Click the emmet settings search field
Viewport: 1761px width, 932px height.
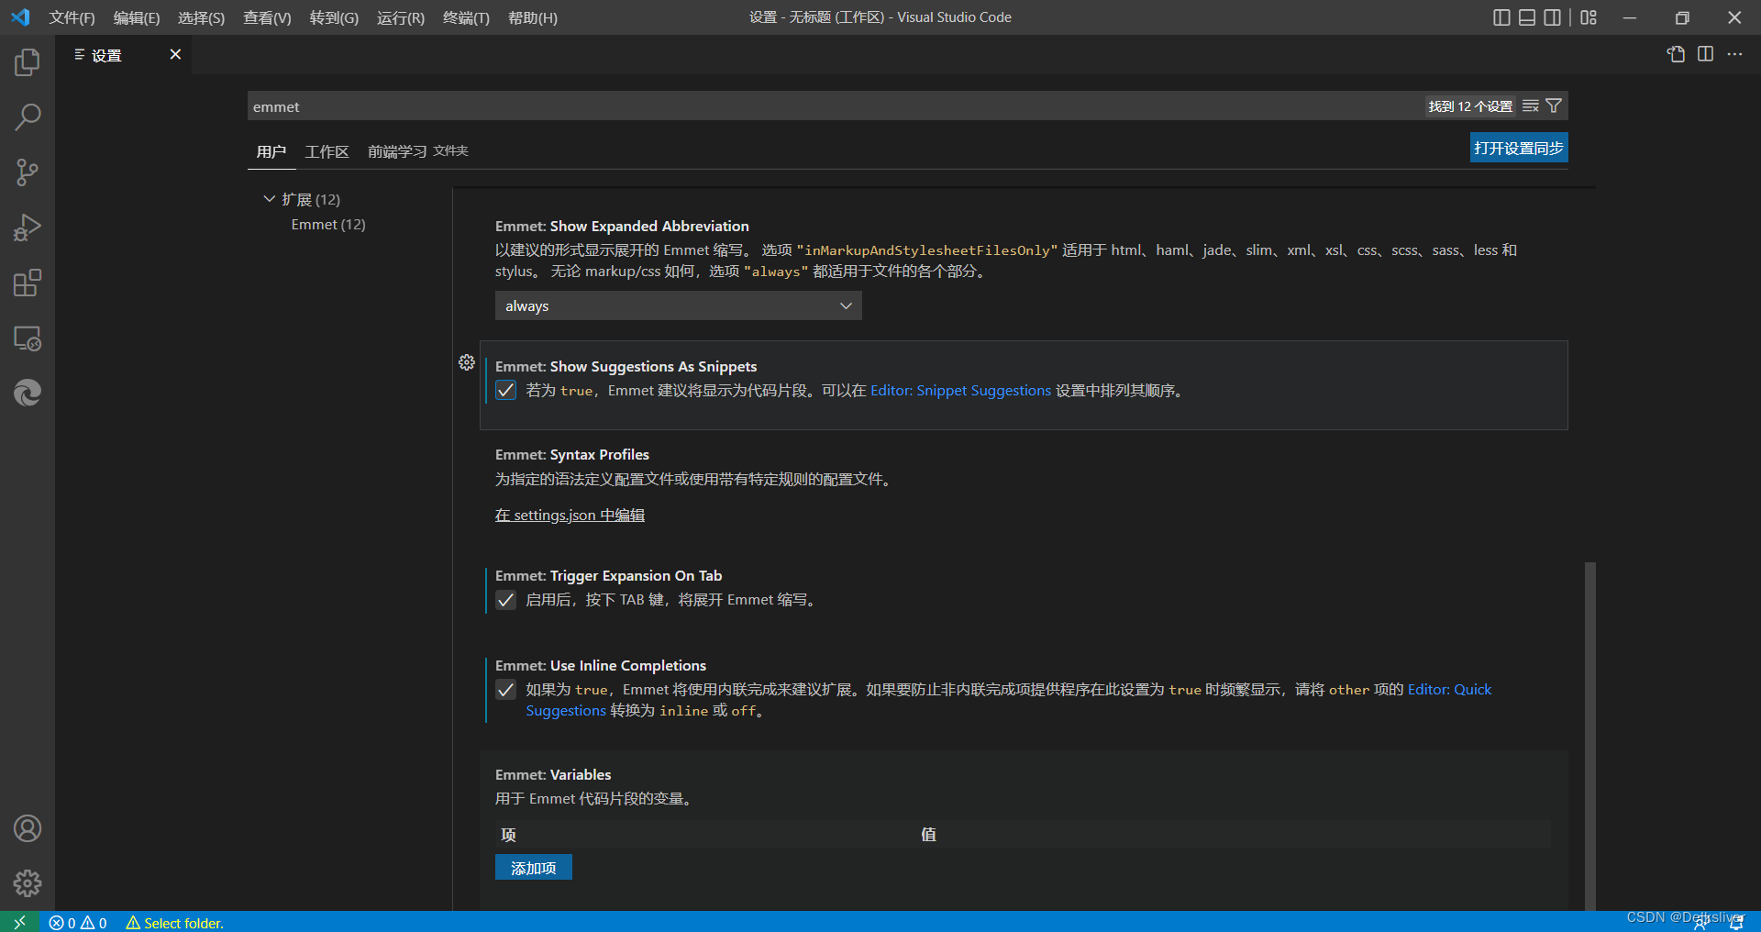pos(835,106)
